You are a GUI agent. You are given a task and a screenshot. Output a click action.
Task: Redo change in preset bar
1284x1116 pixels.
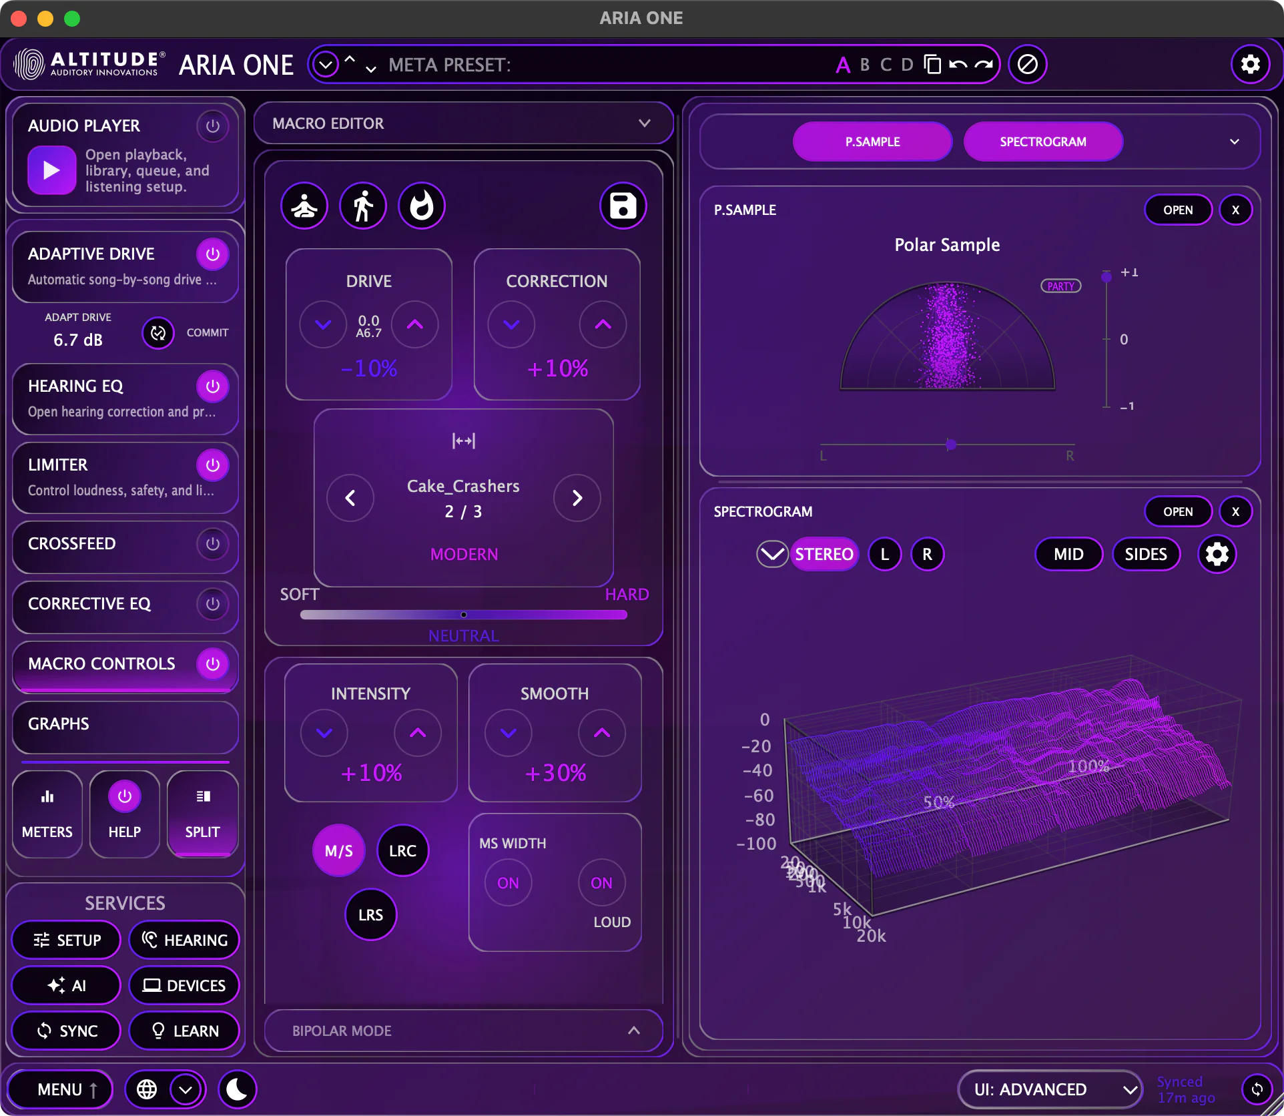pyautogui.click(x=984, y=65)
